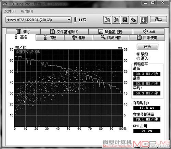Image resolution: width=171 pixels, height=149 pixels.
Task: Open the 文件(F) menu
Action: 10,11
